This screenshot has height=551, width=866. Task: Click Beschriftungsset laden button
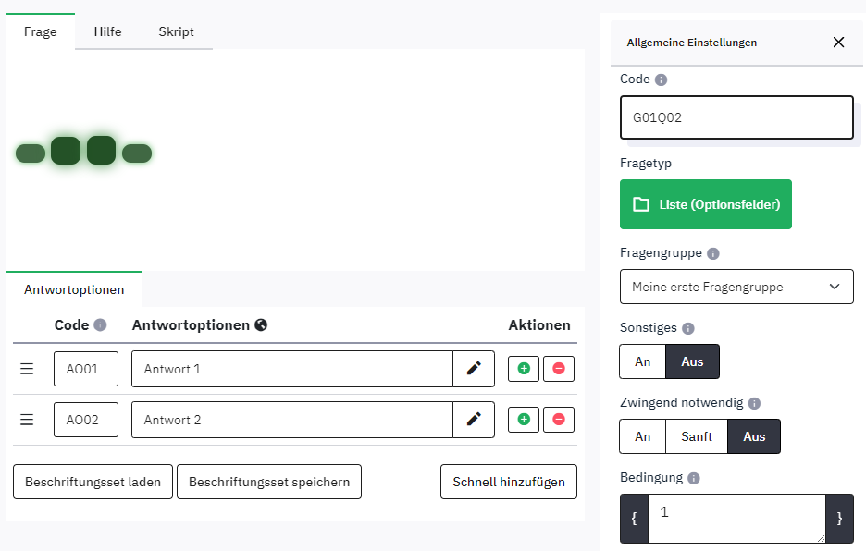point(93,482)
